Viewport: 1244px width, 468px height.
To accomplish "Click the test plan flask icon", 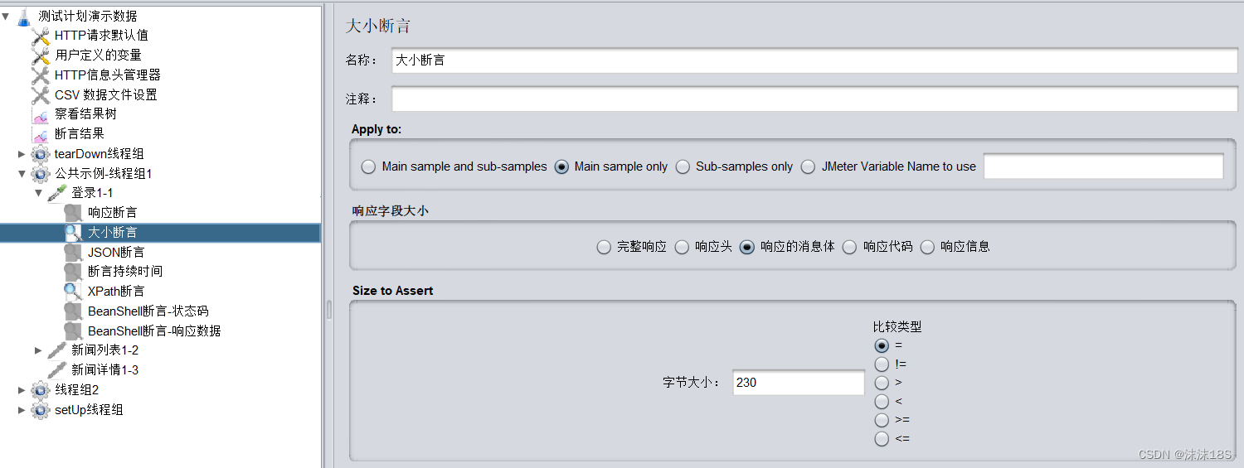I will (x=23, y=16).
